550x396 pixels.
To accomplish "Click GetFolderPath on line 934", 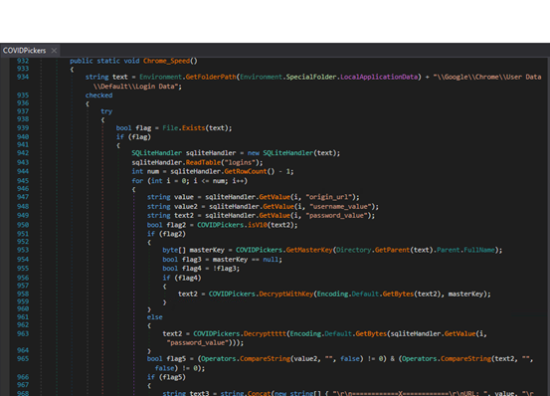I will tap(211, 77).
